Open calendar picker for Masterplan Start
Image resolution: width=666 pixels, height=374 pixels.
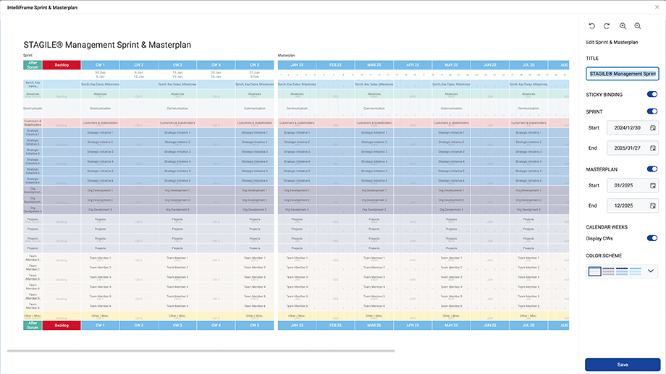(653, 185)
